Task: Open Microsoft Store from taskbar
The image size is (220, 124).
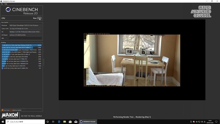Action: tap(70, 122)
